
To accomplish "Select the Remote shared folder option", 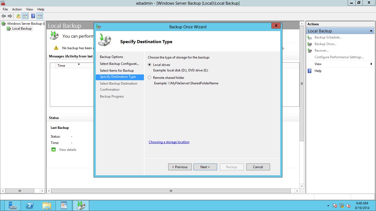I will (150, 78).
